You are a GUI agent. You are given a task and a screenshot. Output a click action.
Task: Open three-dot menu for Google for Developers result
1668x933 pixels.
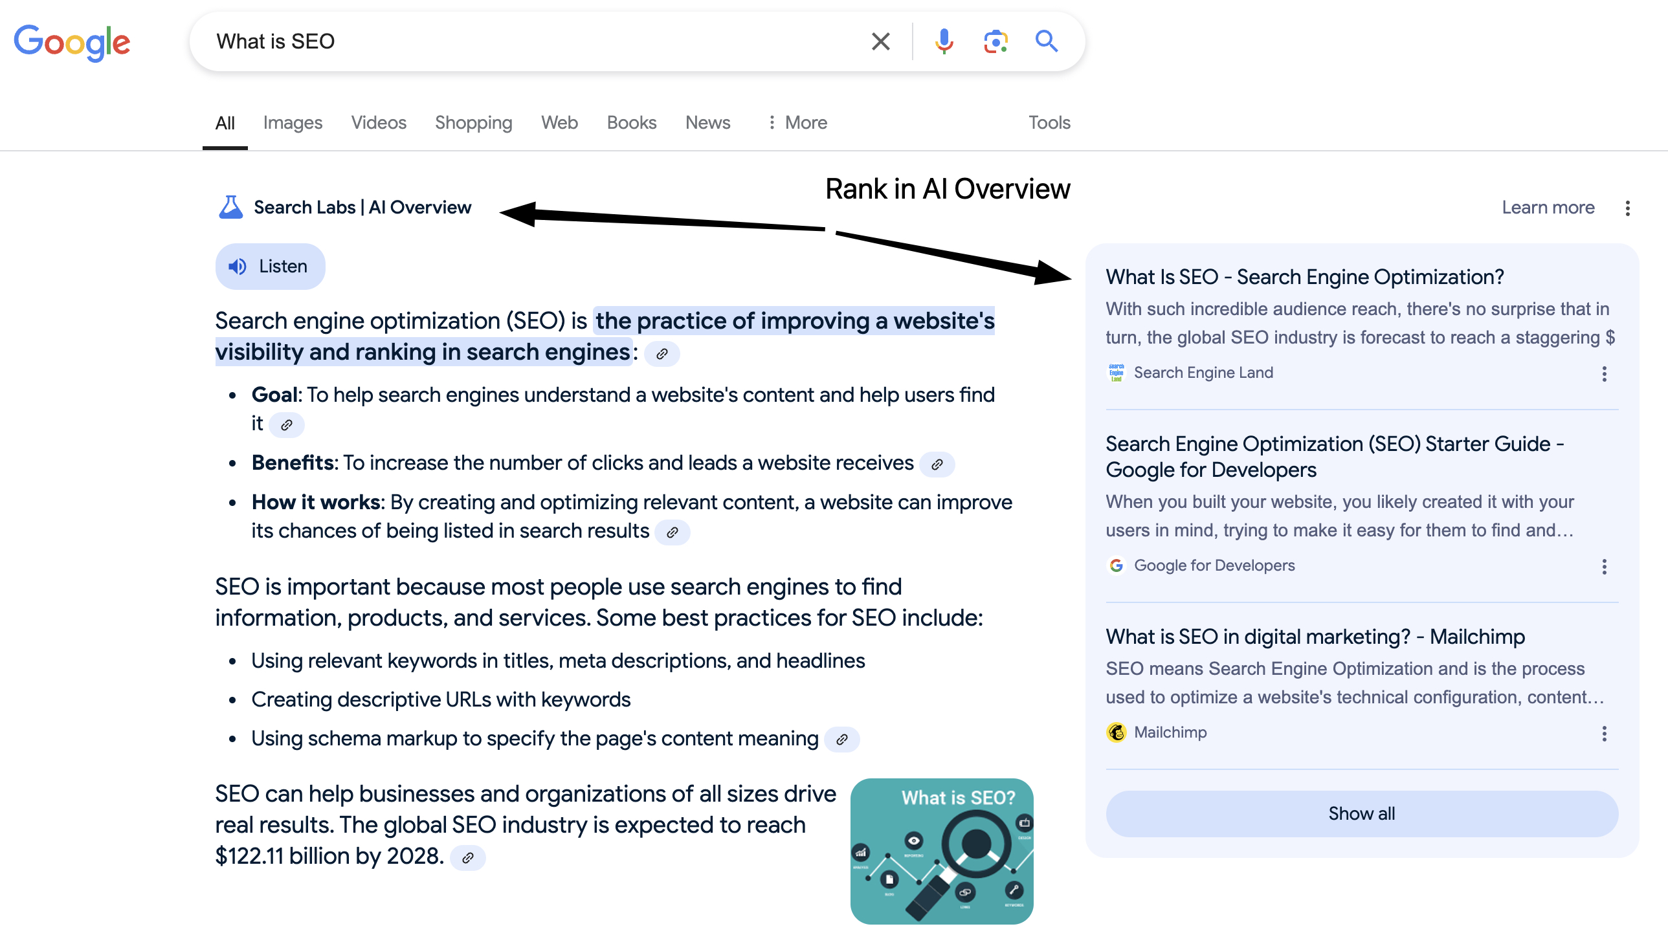point(1604,567)
